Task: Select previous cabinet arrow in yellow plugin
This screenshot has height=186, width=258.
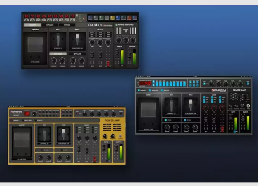Action: click(18, 153)
